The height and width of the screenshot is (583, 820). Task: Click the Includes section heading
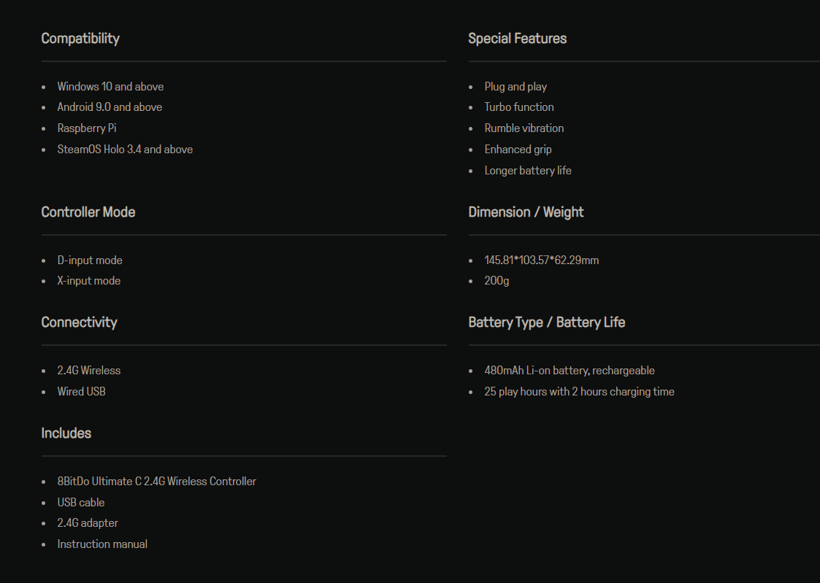[x=66, y=433]
